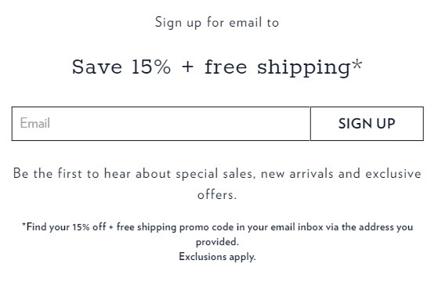The width and height of the screenshot is (438, 282).
Task: Click the plus sign in the heading
Action: pos(188,67)
